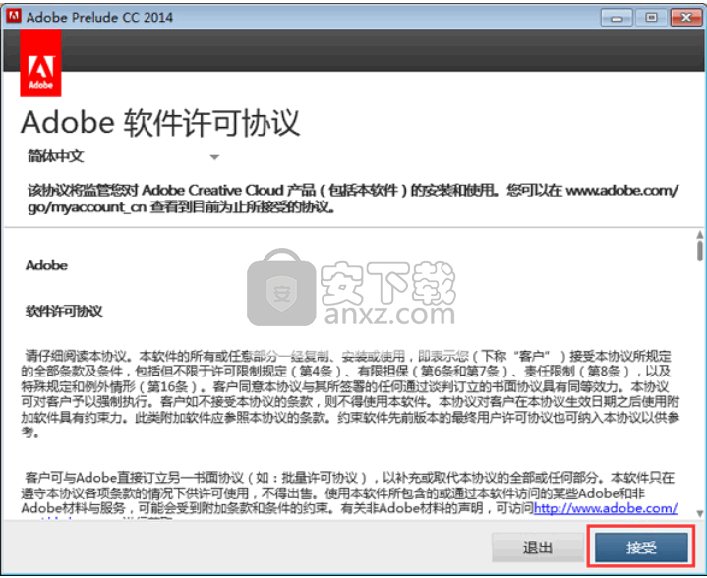Click the bold 软件许可协议 subheading in agreement
The width and height of the screenshot is (707, 578).
click(64, 311)
